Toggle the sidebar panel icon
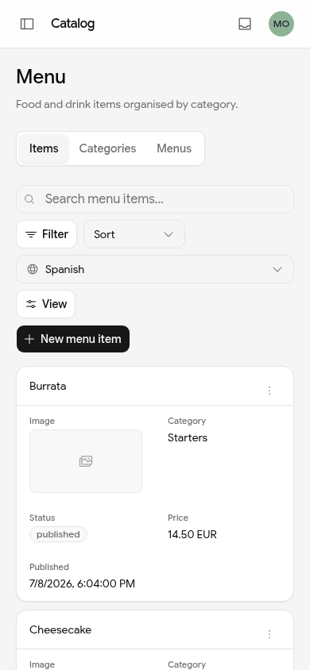The height and width of the screenshot is (670, 310). 27,24
